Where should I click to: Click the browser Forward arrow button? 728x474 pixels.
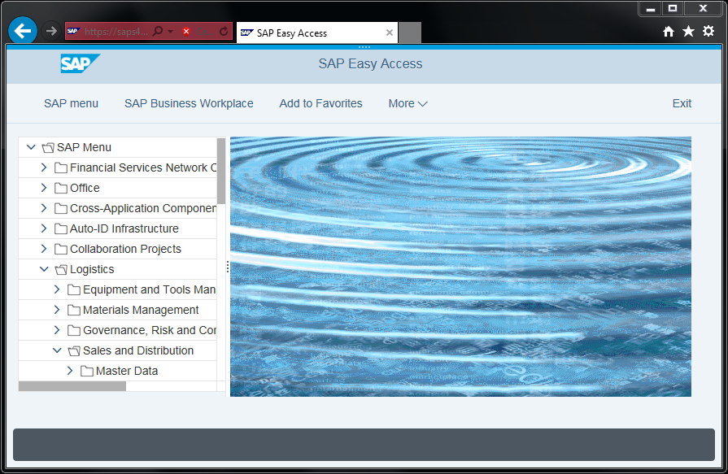click(51, 31)
